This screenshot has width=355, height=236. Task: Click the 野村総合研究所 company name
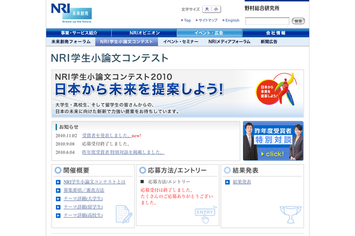(262, 8)
